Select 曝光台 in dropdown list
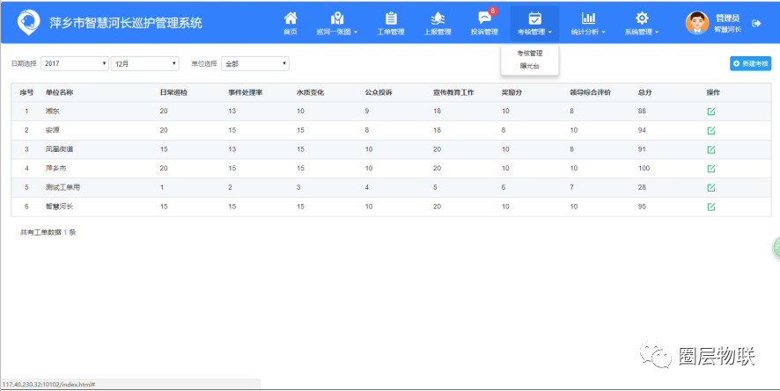Viewport: 780px width, 391px height. click(530, 66)
